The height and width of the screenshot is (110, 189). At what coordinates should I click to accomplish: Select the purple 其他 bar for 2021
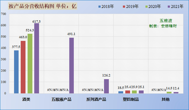click(x=176, y=93)
